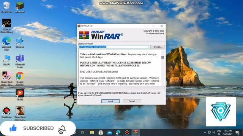
Task: Click the WinRAR installer taskbar icon
Action: click(x=136, y=133)
